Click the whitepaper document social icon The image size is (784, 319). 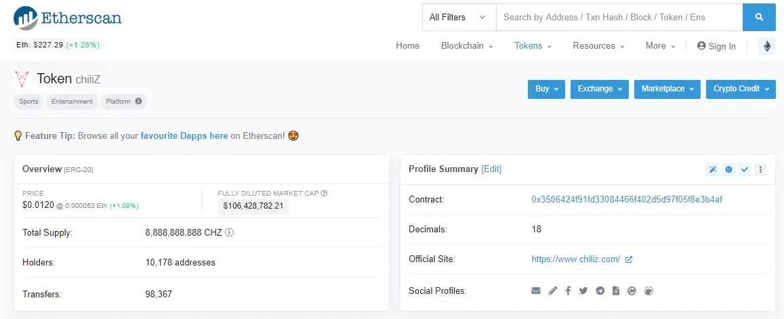coord(616,291)
